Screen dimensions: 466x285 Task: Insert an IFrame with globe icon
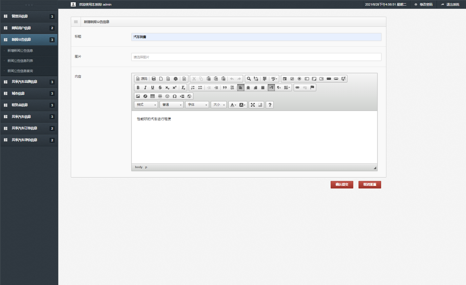[189, 96]
